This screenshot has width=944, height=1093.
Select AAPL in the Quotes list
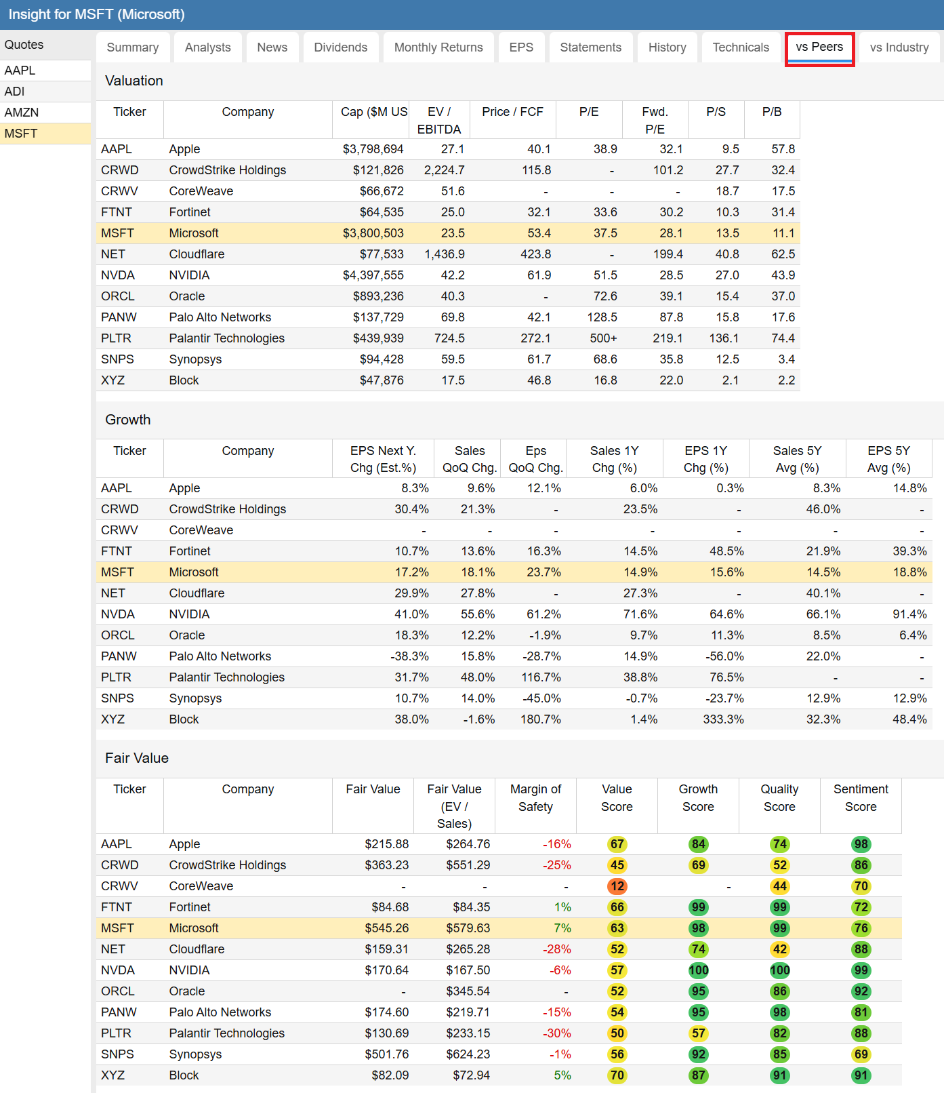click(x=20, y=71)
